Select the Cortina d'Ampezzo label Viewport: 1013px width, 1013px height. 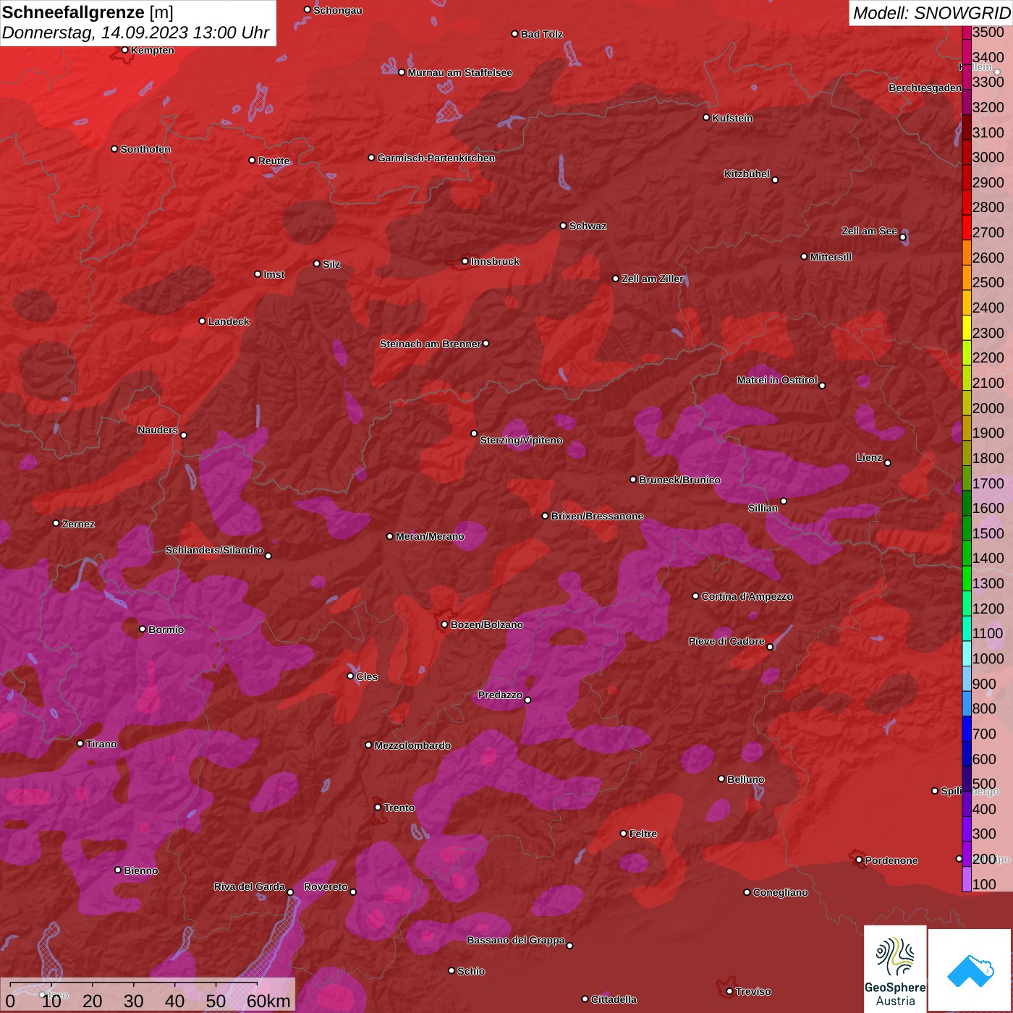(747, 596)
